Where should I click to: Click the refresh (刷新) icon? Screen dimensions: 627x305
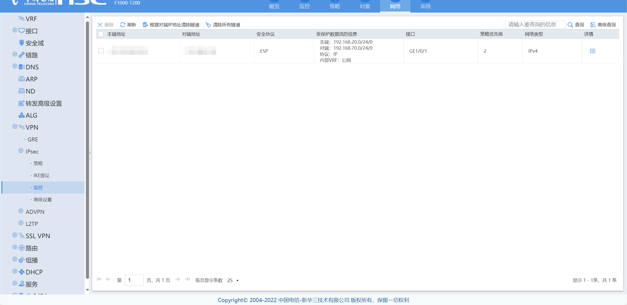point(123,25)
